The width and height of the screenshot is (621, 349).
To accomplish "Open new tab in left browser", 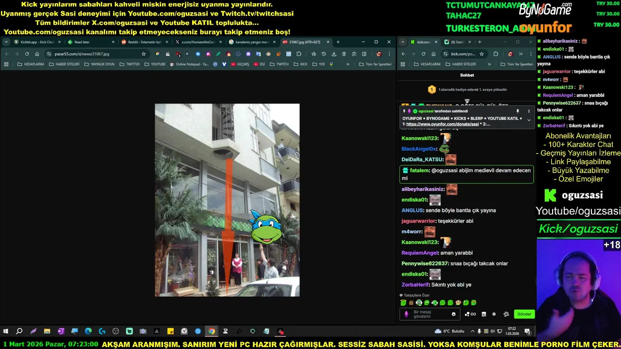I will (x=338, y=42).
